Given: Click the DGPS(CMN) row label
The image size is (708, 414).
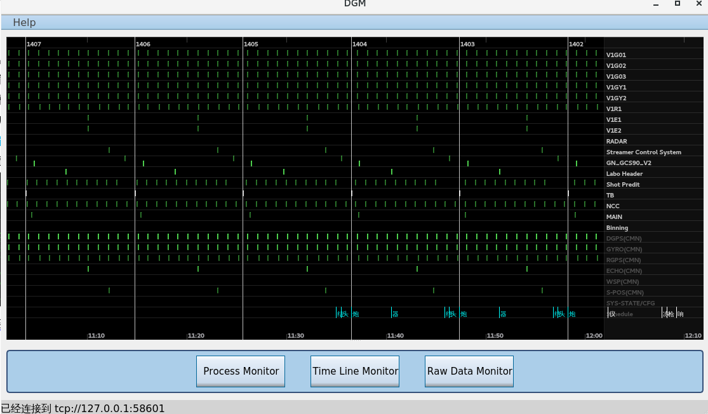Looking at the screenshot, I should pyautogui.click(x=624, y=239).
